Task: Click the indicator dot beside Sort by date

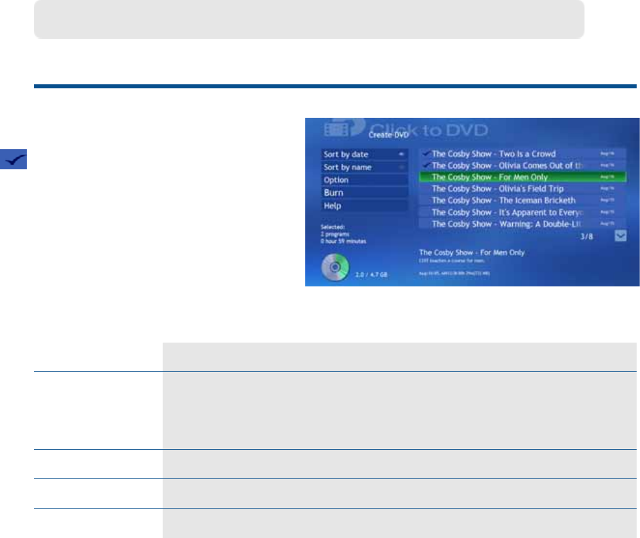Action: tap(401, 154)
